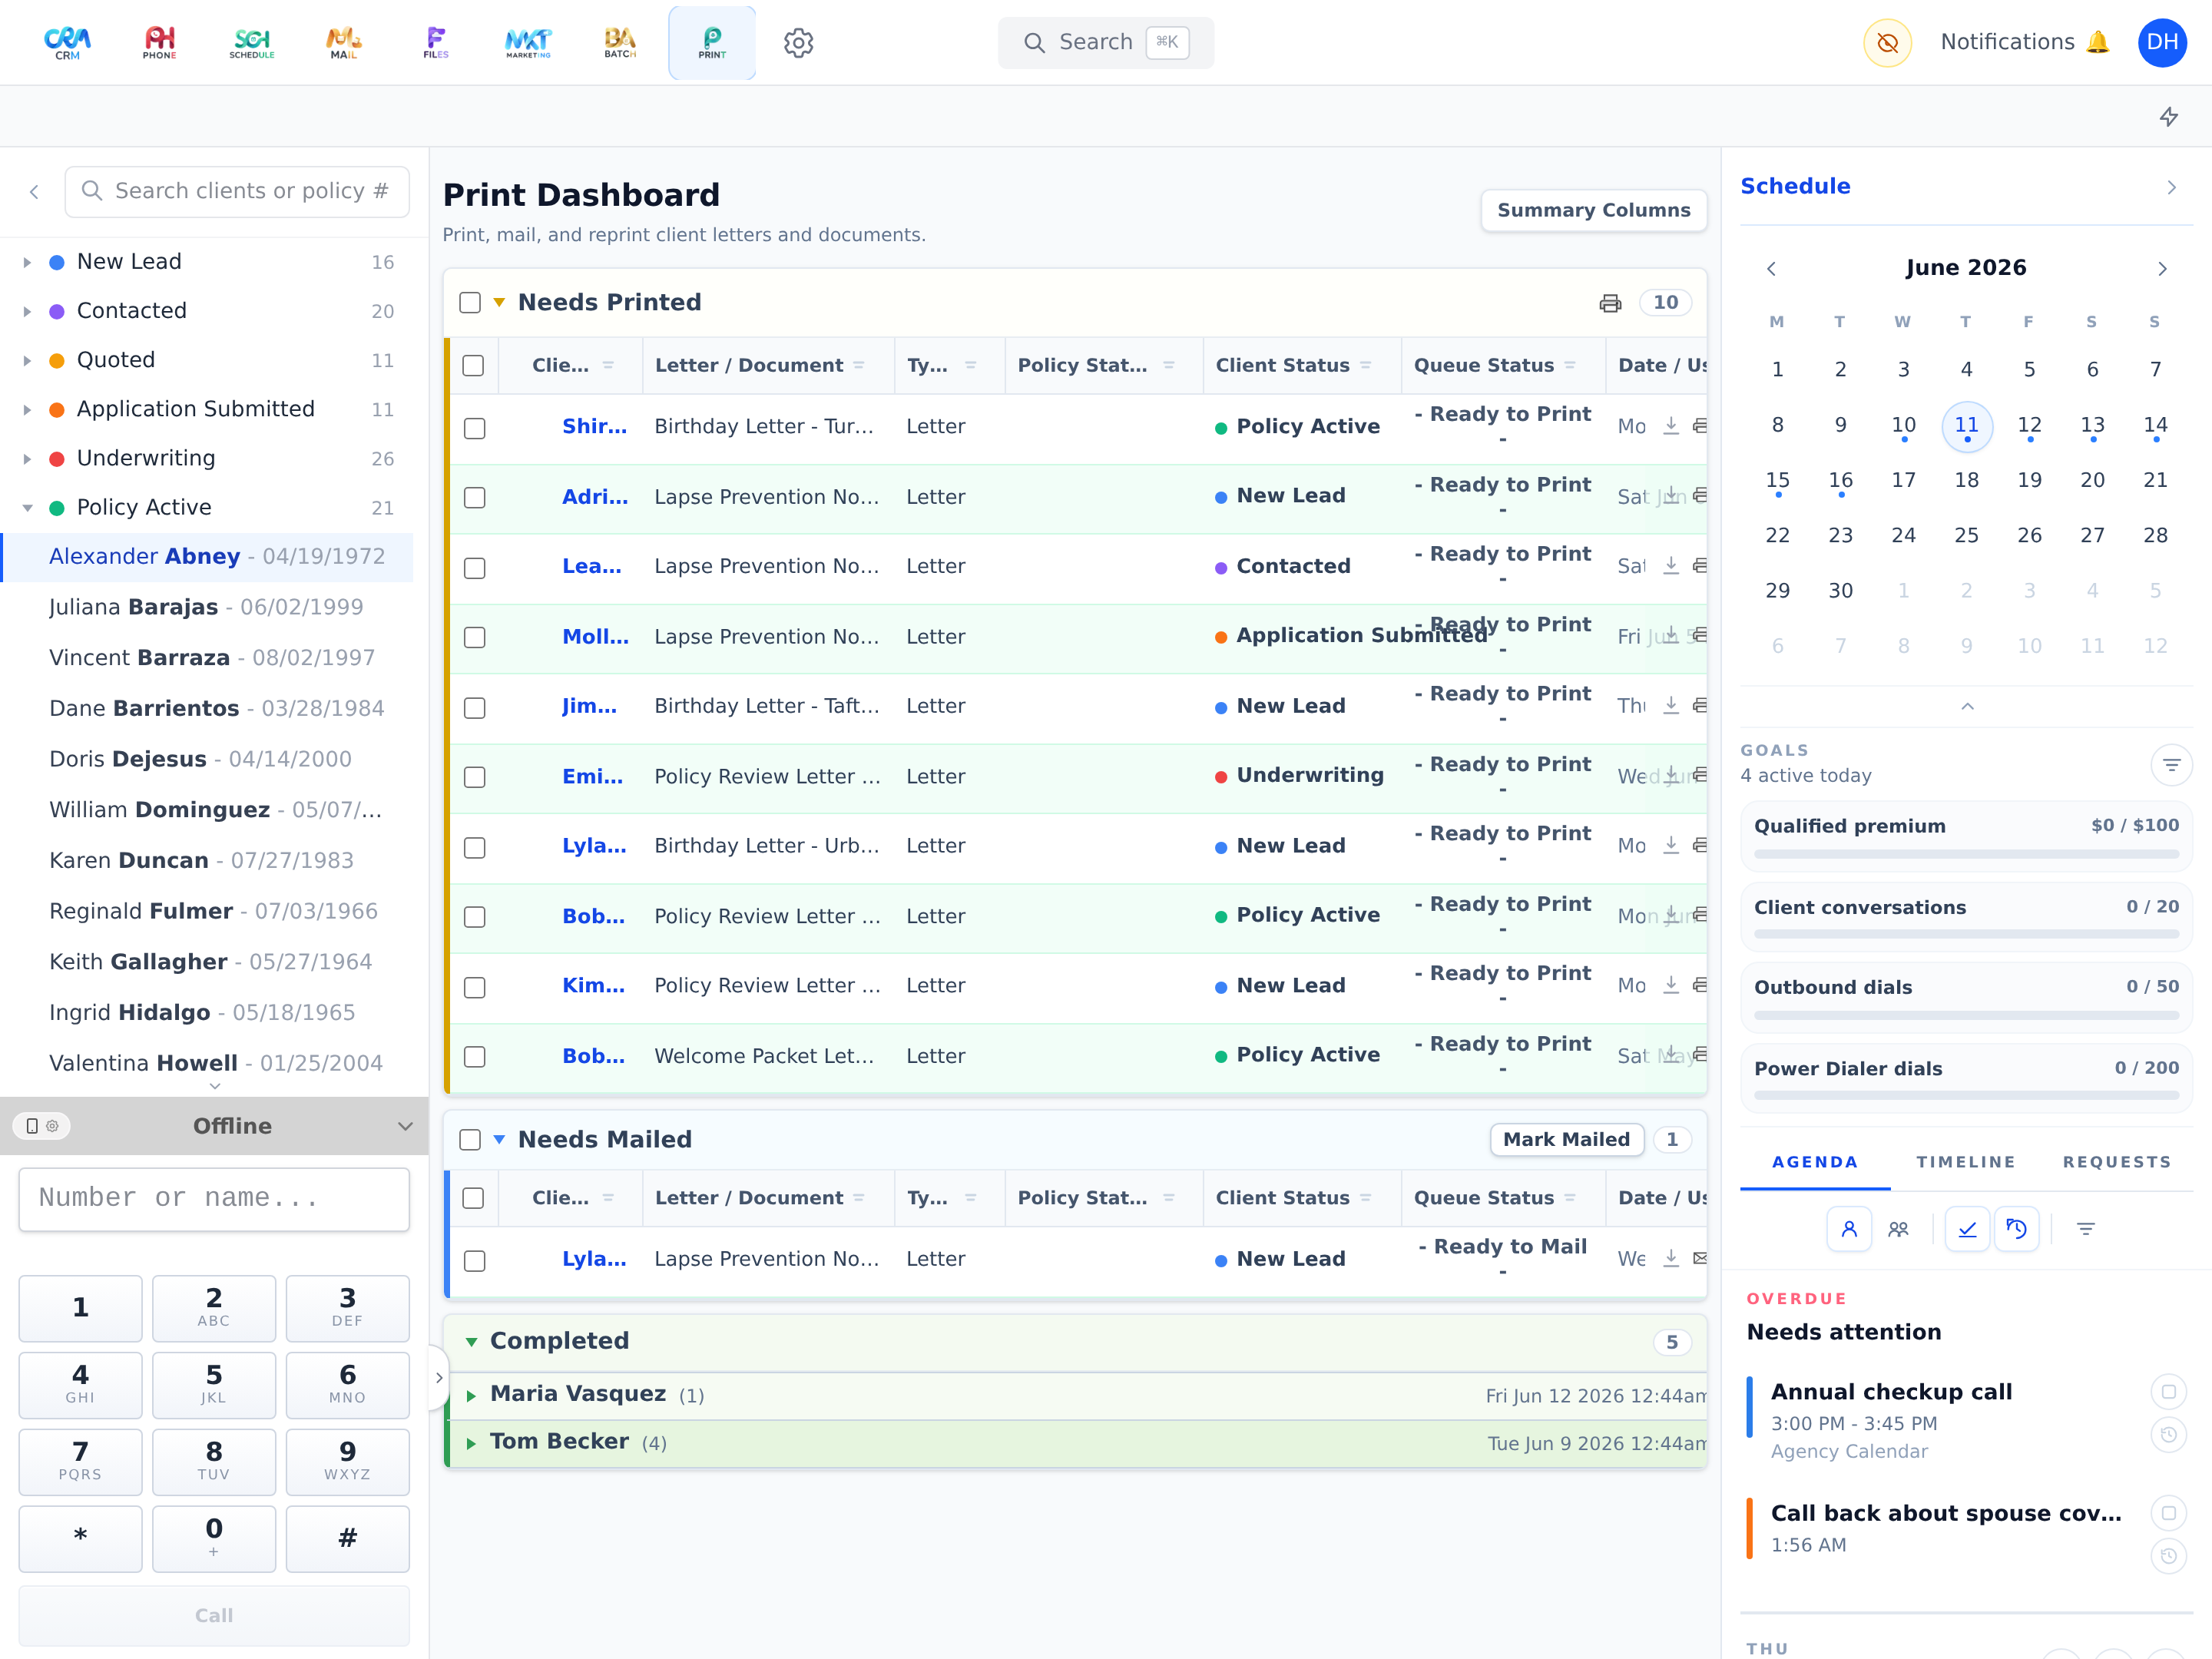Check the Birthday Letter - Tur... row checkbox
Screen dimensions: 2212x1659
[x=475, y=428]
